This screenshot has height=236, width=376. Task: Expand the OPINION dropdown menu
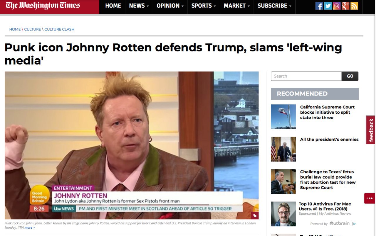pos(170,6)
